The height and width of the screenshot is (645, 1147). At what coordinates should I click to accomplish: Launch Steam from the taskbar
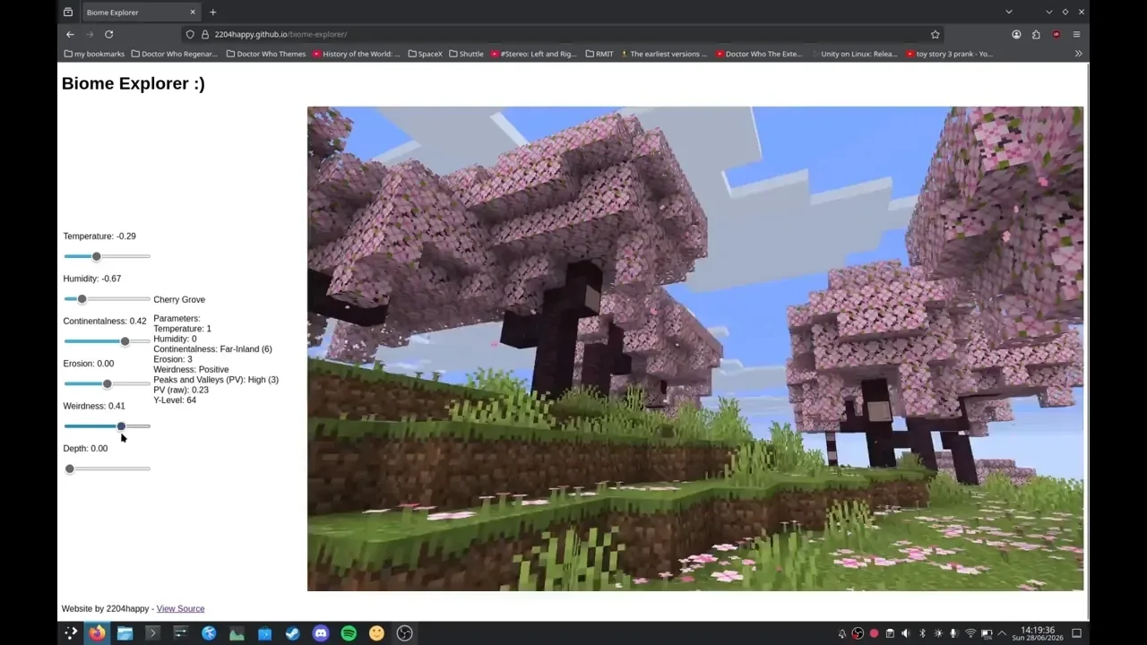pos(292,633)
